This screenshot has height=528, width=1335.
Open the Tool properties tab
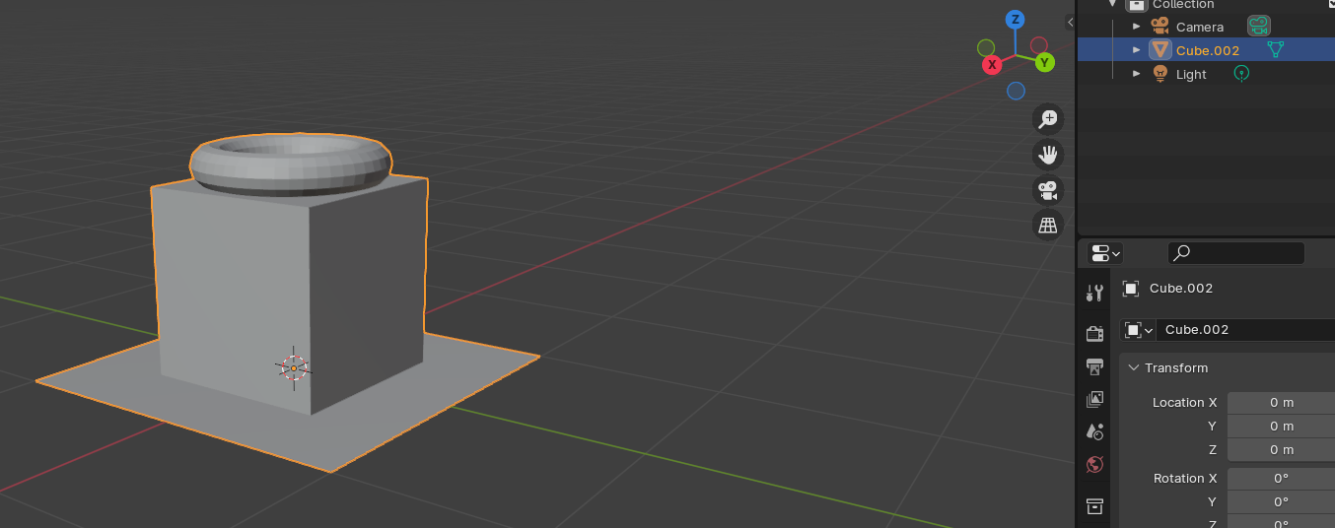click(1094, 293)
